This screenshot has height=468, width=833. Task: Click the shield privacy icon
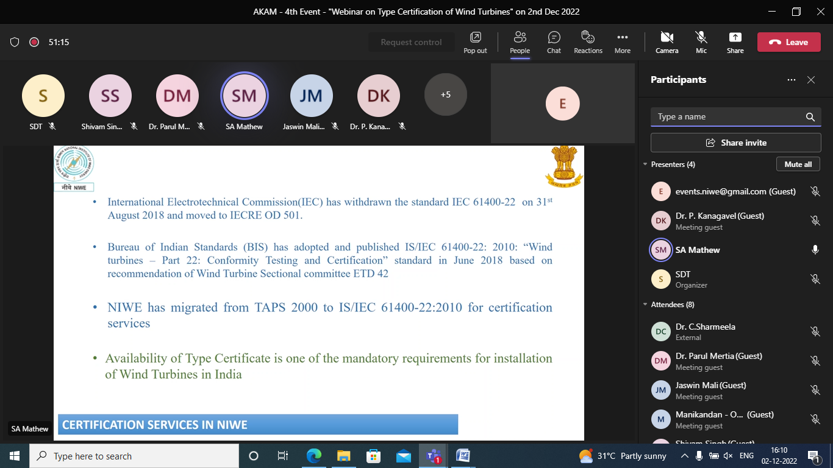15,42
